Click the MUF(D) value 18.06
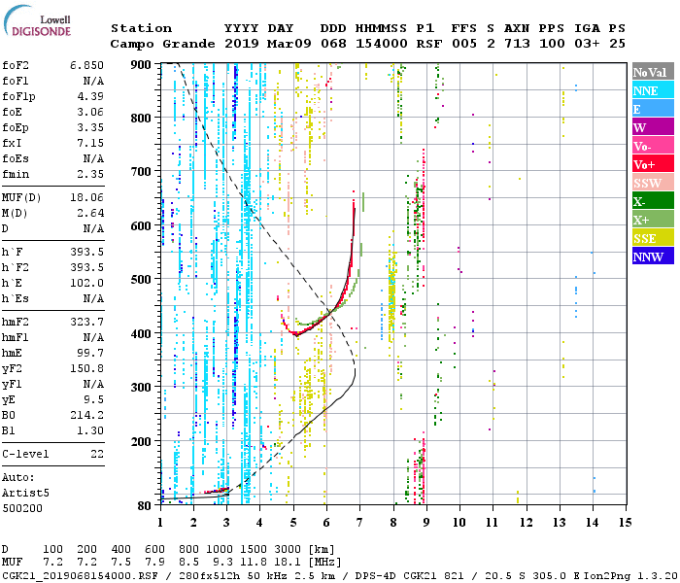This screenshot has width=680, height=583. click(86, 198)
